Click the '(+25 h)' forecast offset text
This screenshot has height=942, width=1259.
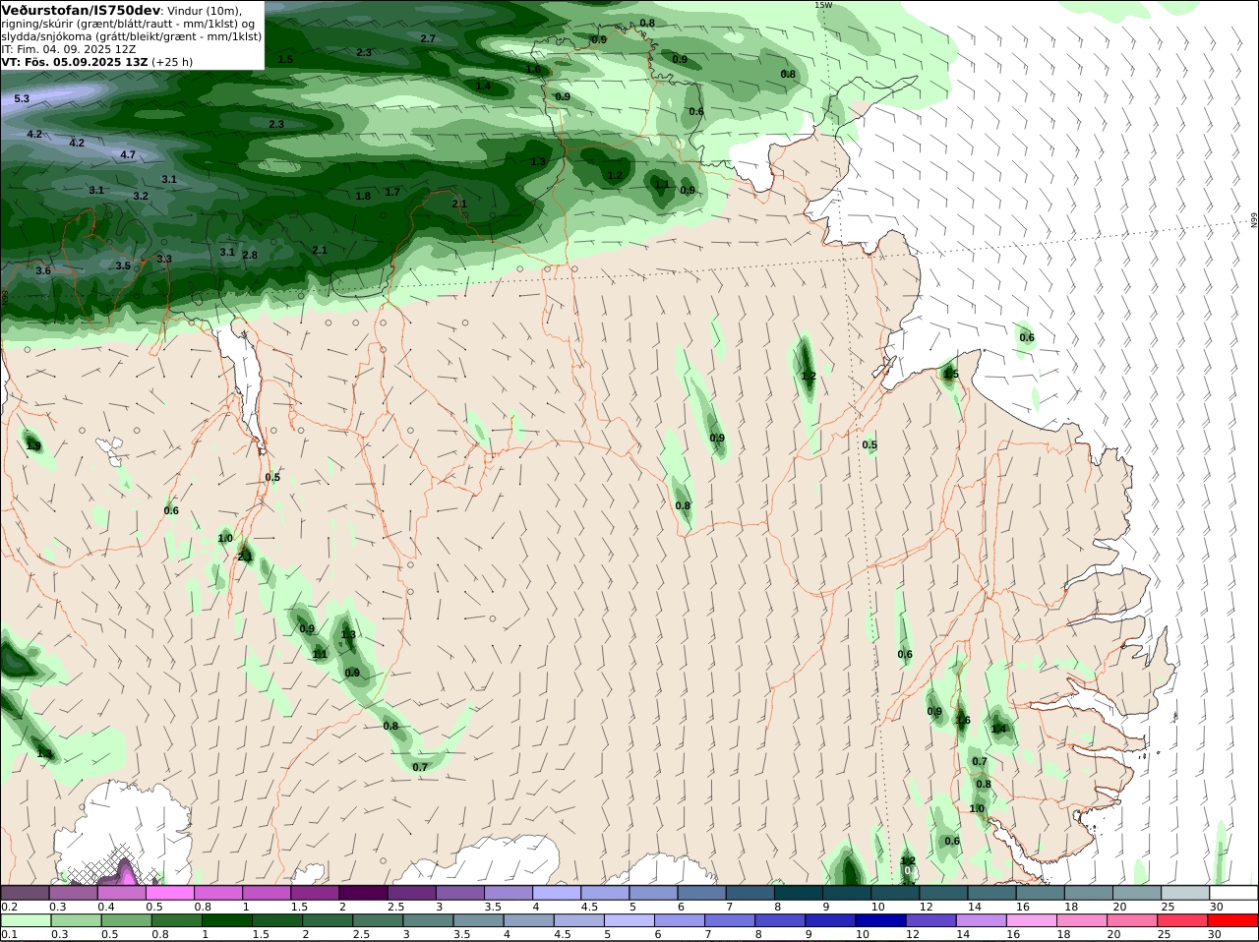click(172, 61)
